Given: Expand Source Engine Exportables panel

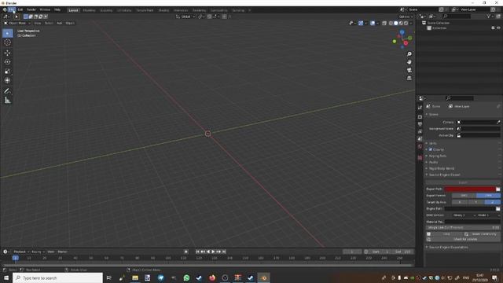Looking at the screenshot, I should (448, 248).
